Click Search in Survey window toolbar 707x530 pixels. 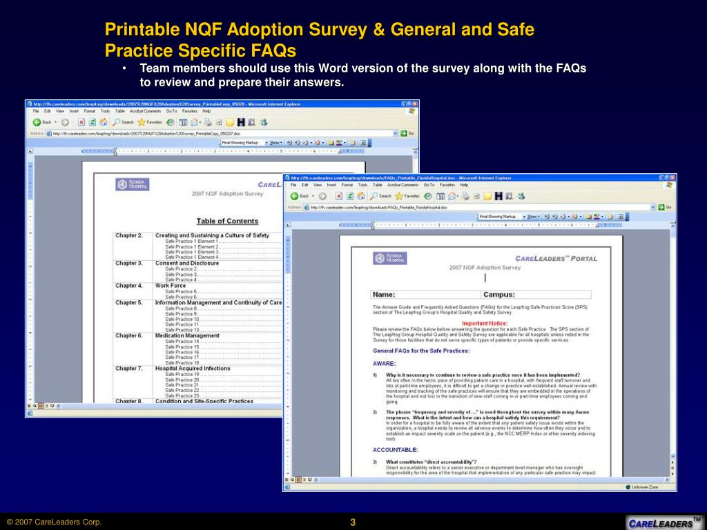123,122
